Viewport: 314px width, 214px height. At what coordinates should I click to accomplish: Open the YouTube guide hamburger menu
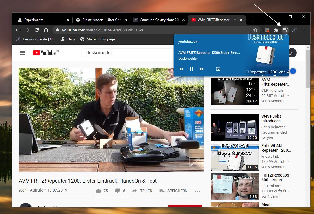click(22, 52)
